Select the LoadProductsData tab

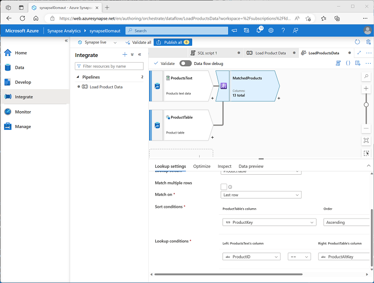[x=326, y=53]
